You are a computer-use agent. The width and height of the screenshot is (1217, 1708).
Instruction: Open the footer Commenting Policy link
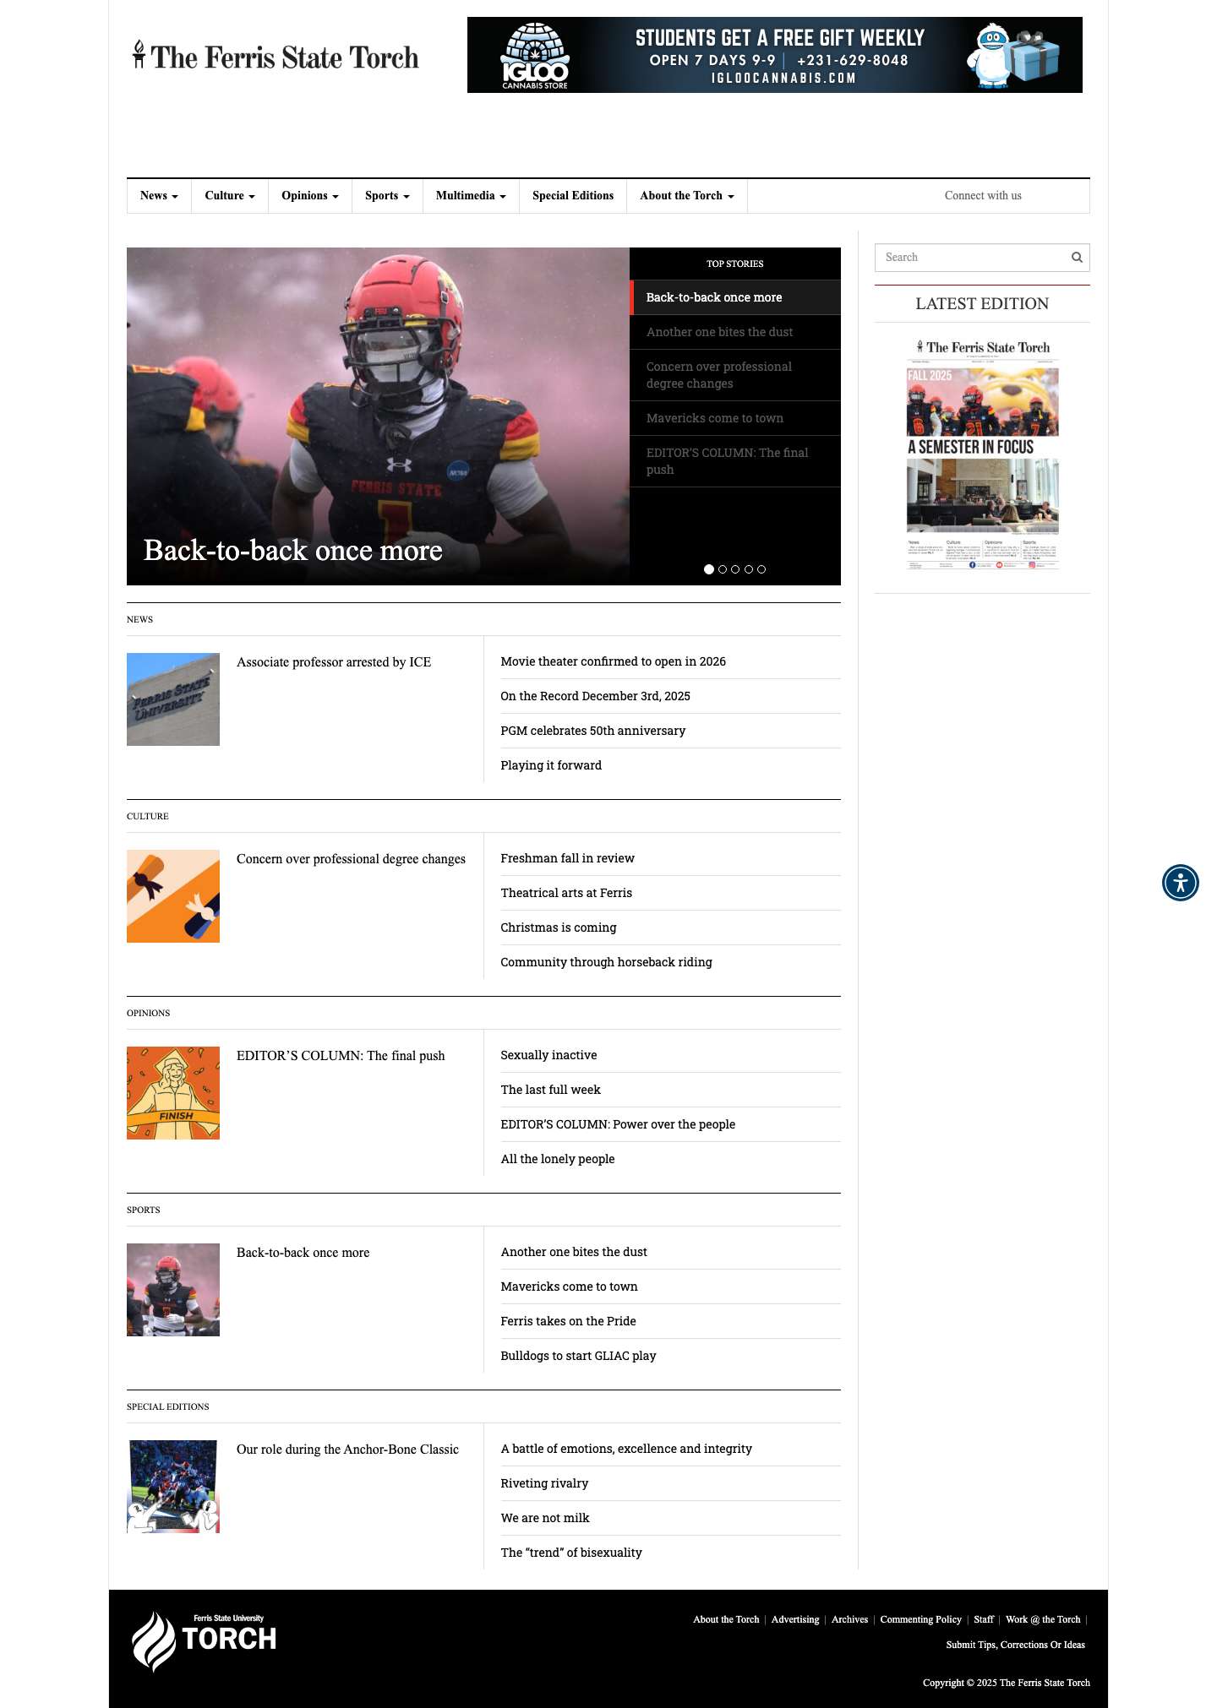[x=921, y=1619]
